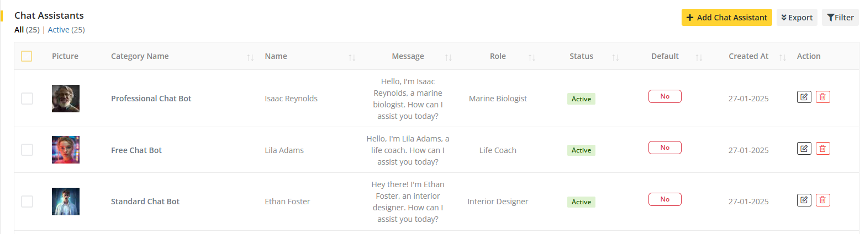This screenshot has width=865, height=234.
Task: Show All chat assistants tab
Action: coord(19,30)
